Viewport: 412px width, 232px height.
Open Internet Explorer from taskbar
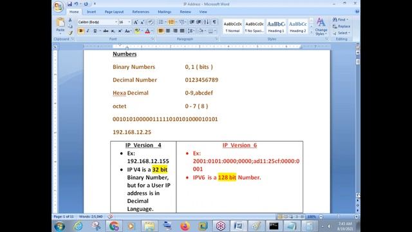(x=78, y=226)
